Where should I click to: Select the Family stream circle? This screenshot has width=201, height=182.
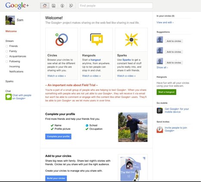pyautogui.click(x=13, y=51)
